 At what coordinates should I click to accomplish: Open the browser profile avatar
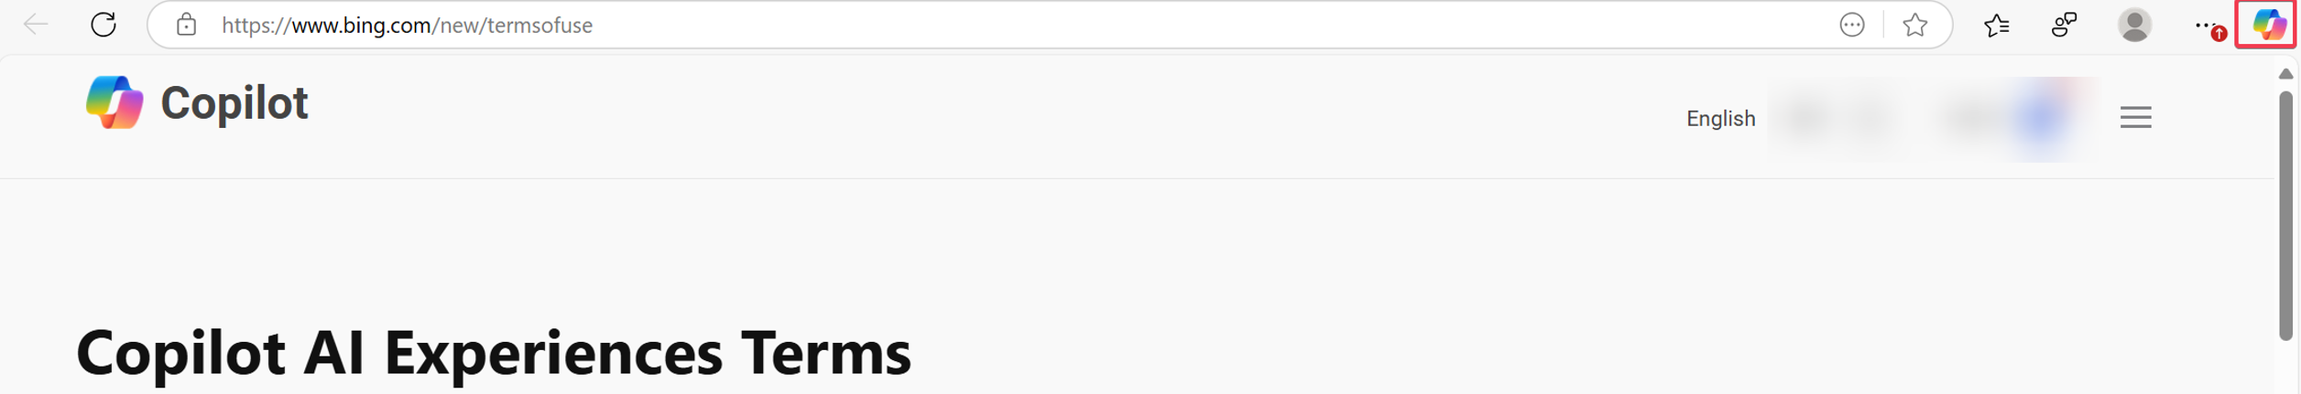click(x=2133, y=25)
